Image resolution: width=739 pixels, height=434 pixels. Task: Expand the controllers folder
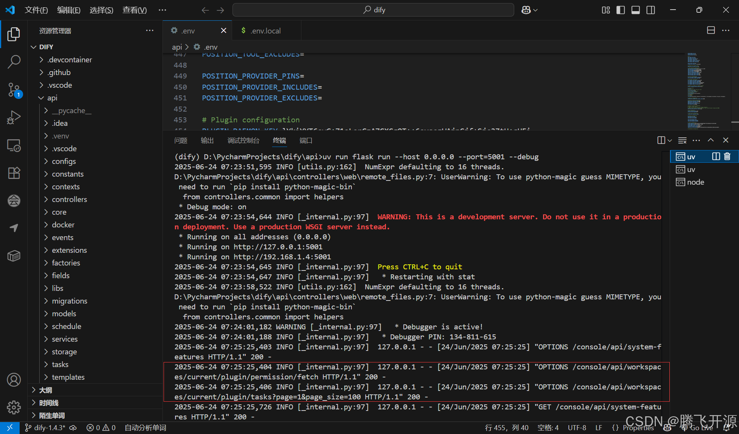pos(69,199)
